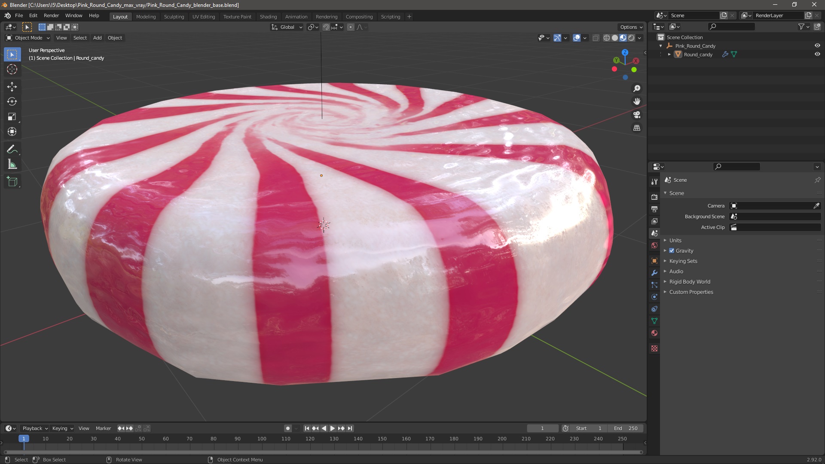The image size is (825, 464).
Task: Expand the Keying Sets panel
Action: [x=683, y=261]
